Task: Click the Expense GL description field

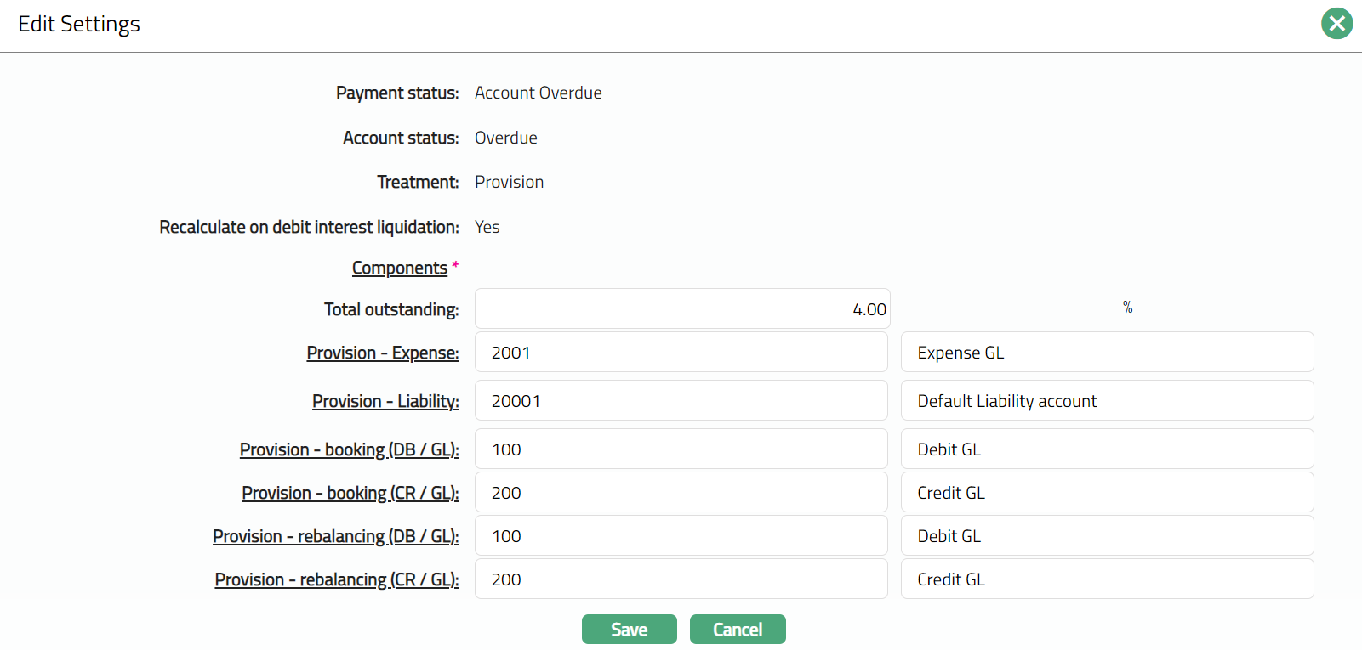Action: tap(1108, 352)
